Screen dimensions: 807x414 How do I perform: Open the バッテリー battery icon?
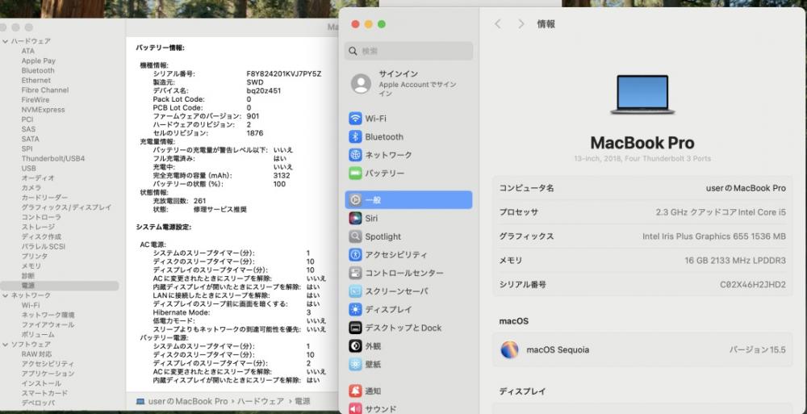click(355, 174)
